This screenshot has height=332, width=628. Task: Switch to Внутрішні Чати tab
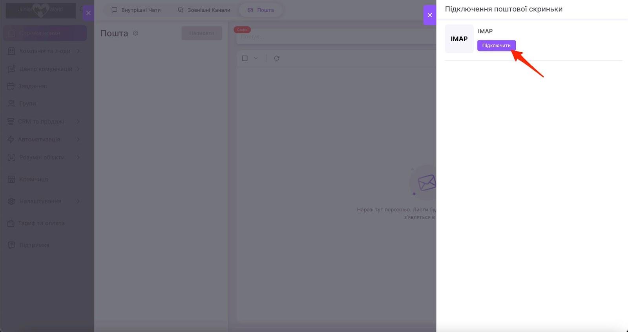pyautogui.click(x=136, y=10)
